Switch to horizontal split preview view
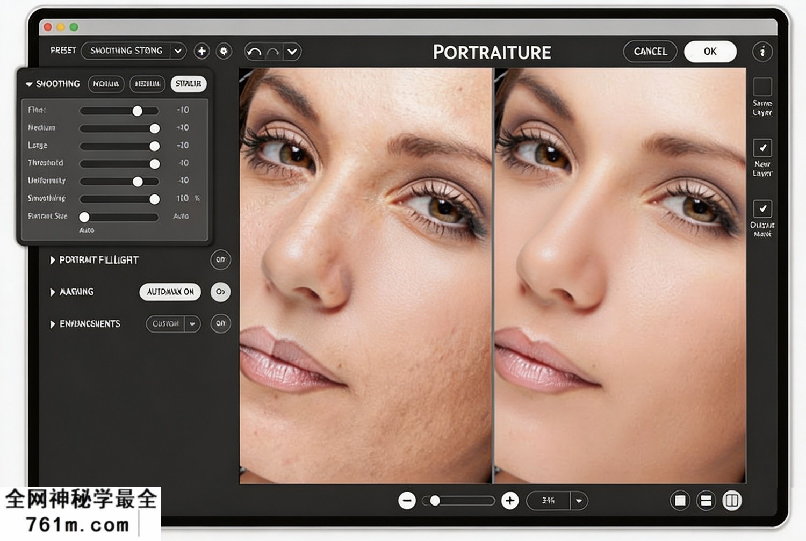The height and width of the screenshot is (541, 806). coord(706,501)
